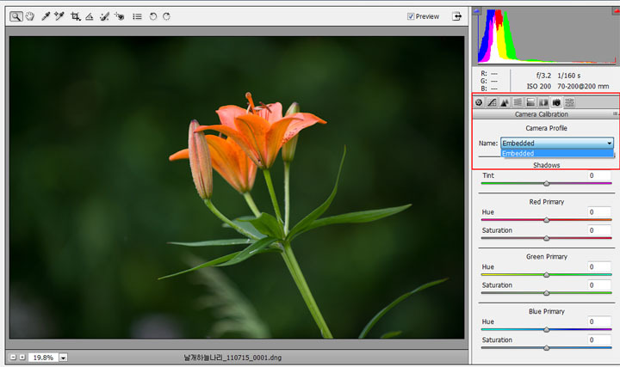620x367 pixels.
Task: Open the zoom level dropdown
Action: [x=64, y=357]
